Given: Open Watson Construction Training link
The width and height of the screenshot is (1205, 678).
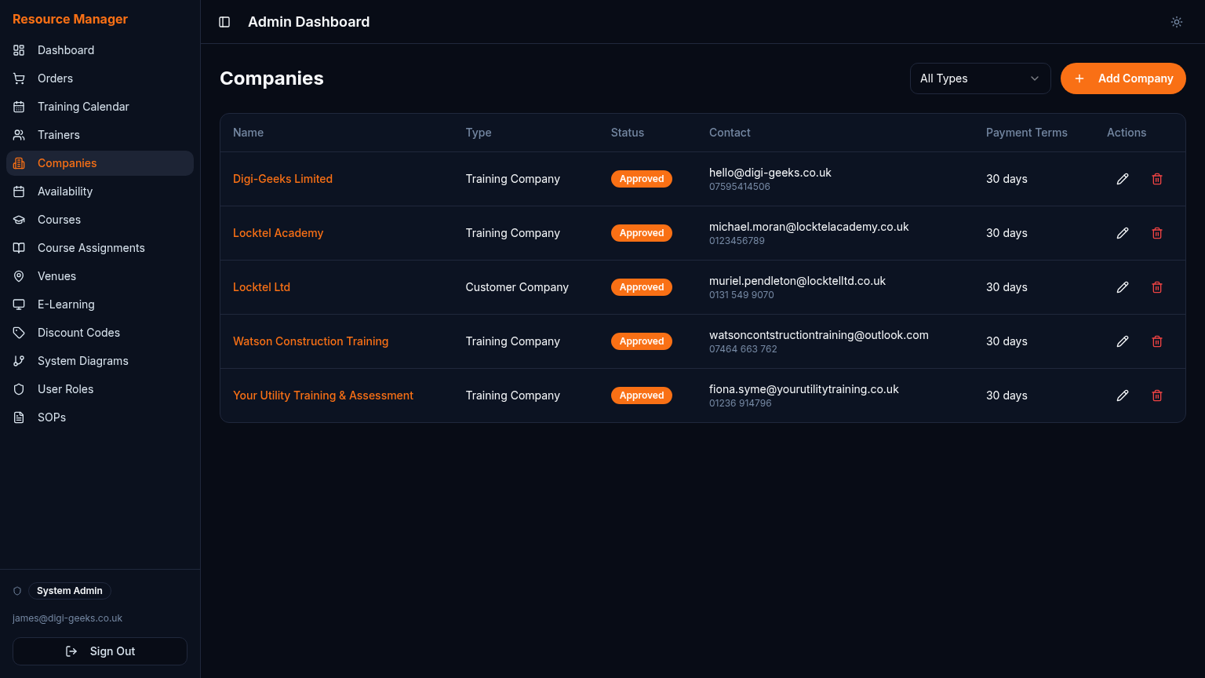Looking at the screenshot, I should pos(311,341).
